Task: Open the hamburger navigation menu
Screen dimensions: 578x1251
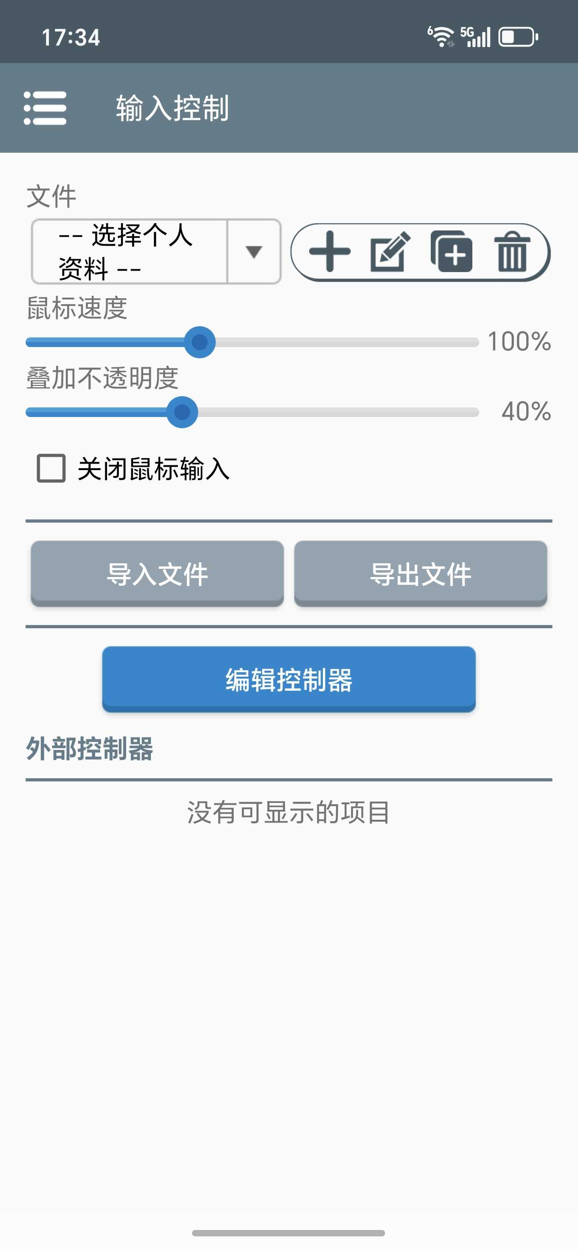Action: 45,108
